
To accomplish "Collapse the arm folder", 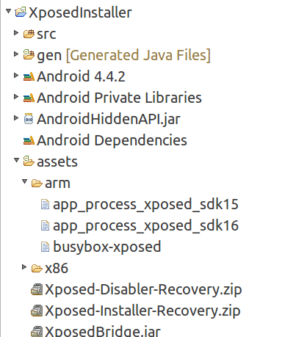I will pyautogui.click(x=24, y=181).
